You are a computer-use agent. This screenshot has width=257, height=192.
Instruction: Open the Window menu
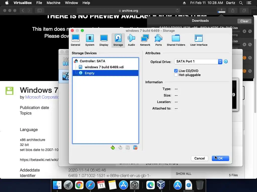click(x=72, y=3)
